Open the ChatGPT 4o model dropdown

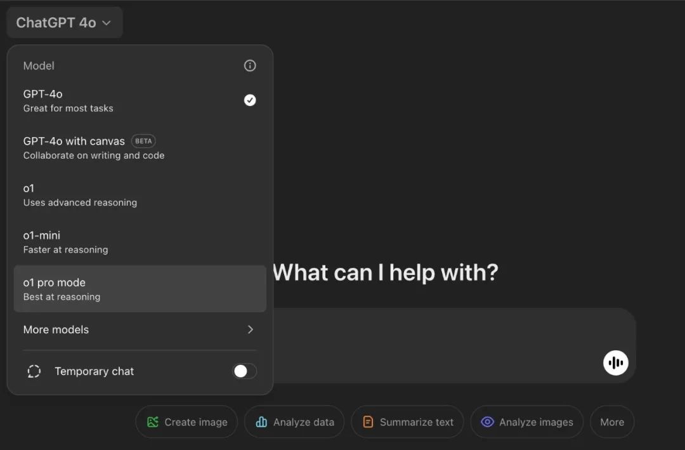click(x=64, y=23)
